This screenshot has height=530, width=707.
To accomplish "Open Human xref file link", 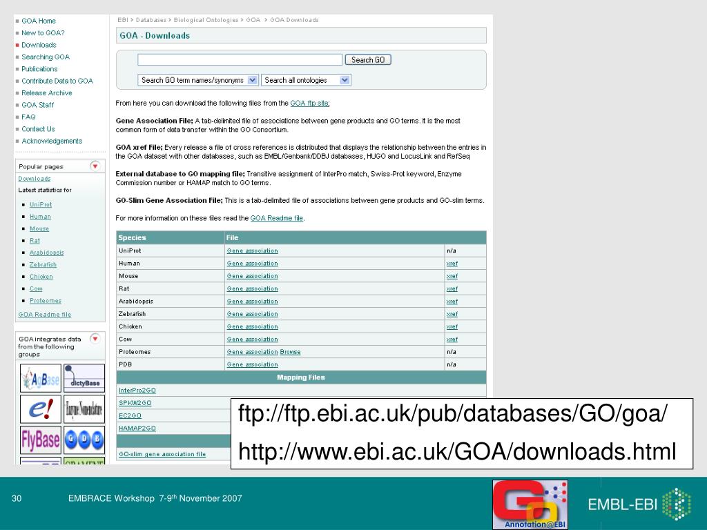I will (452, 264).
